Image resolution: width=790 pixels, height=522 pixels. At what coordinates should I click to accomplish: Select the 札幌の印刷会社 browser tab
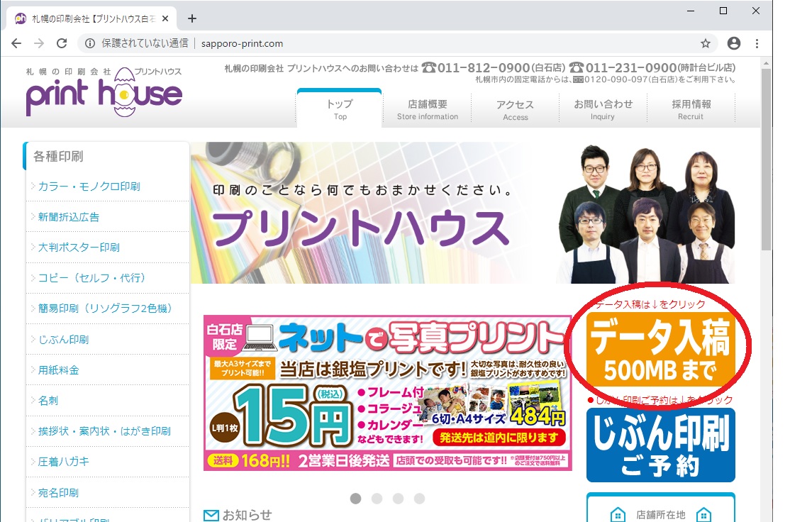tap(92, 18)
